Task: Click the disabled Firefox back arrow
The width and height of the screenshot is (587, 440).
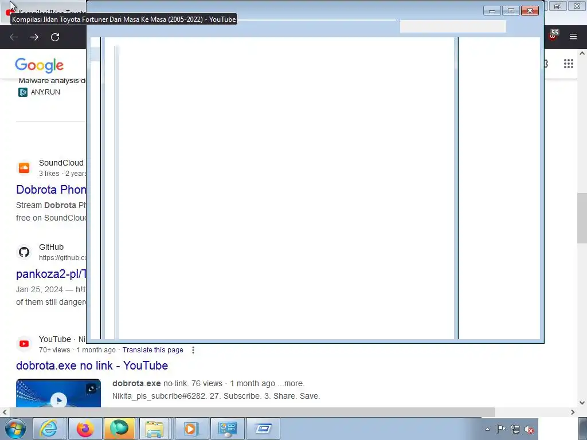Action: tap(14, 37)
